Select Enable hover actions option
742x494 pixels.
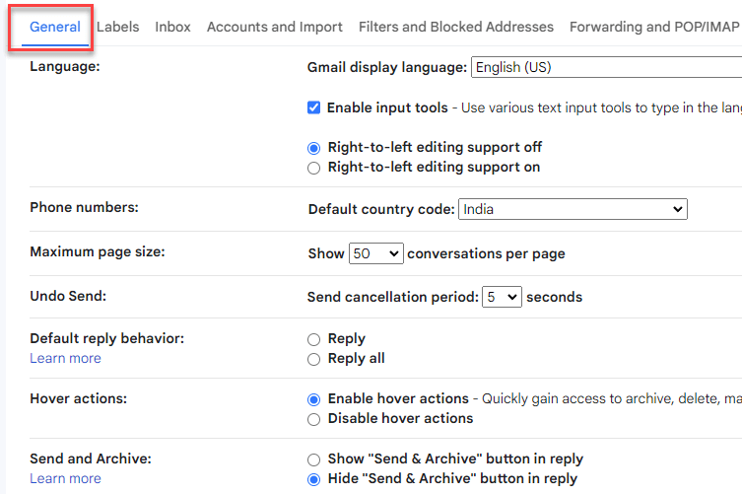314,399
